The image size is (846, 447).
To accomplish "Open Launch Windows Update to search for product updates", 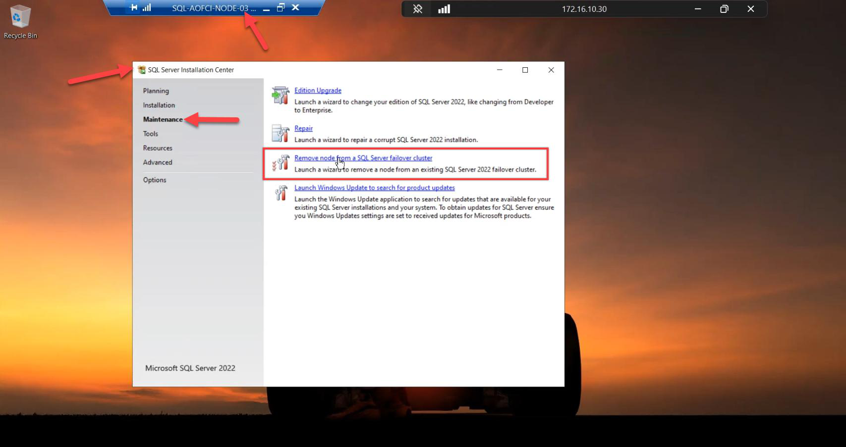I will pyautogui.click(x=375, y=188).
